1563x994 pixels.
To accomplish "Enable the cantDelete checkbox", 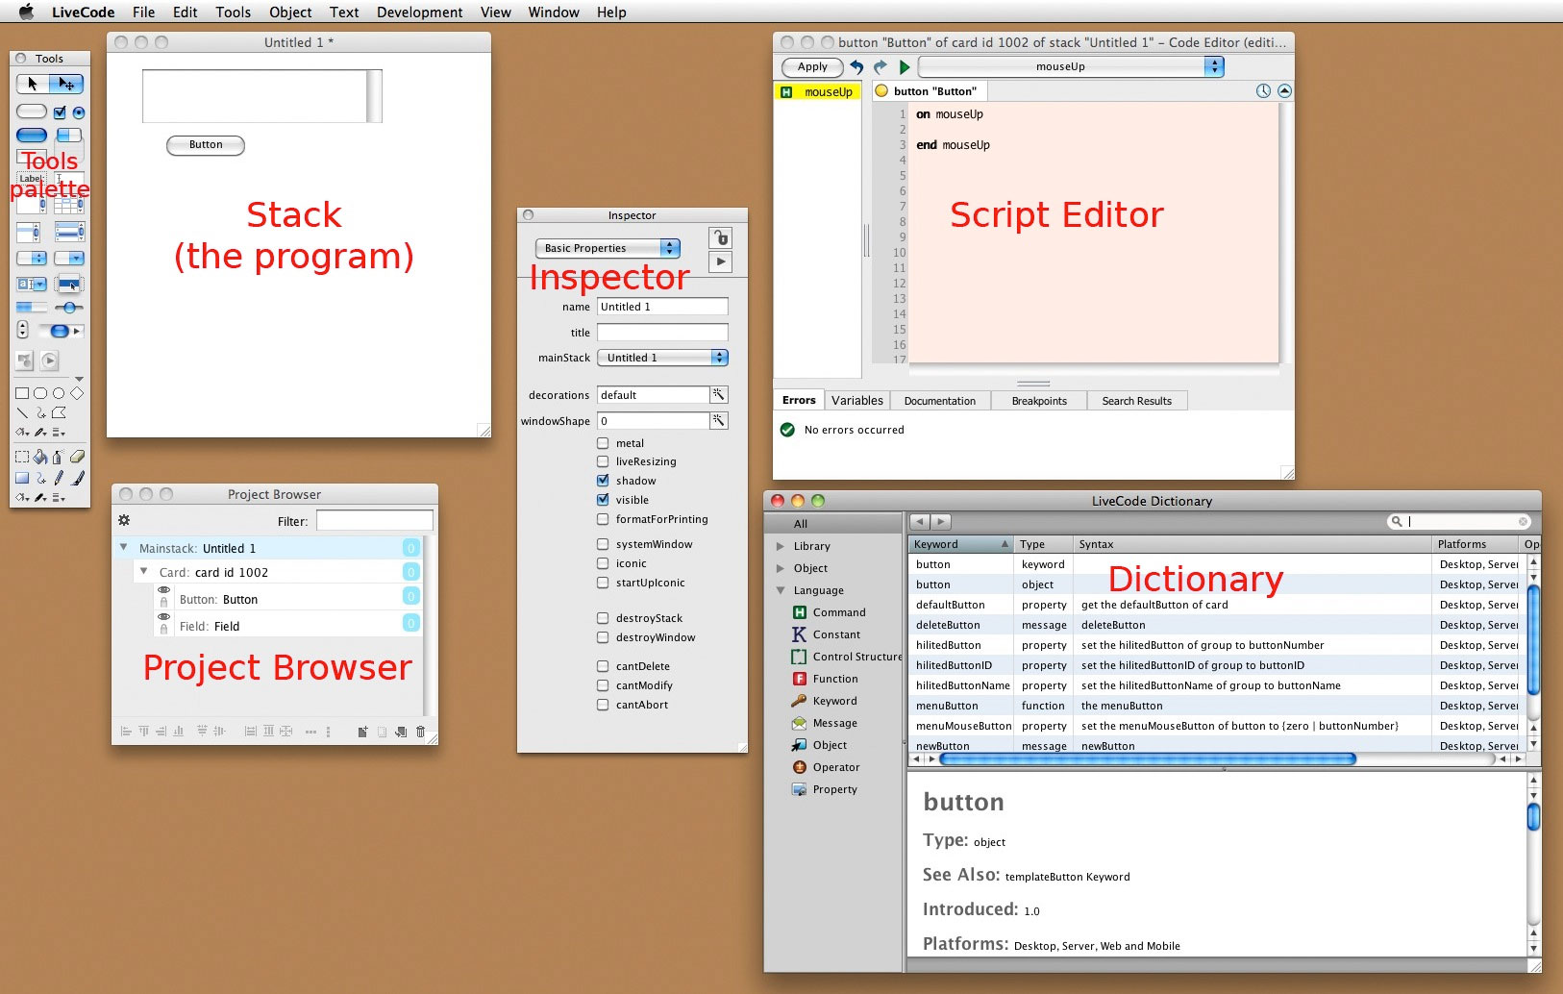I will tap(603, 666).
